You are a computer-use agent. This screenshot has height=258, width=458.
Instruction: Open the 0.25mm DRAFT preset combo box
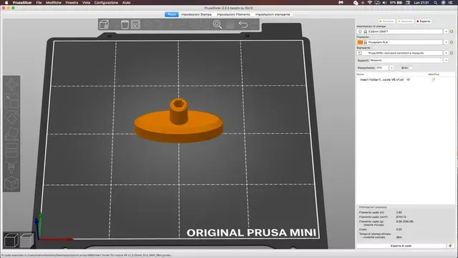coord(399,32)
